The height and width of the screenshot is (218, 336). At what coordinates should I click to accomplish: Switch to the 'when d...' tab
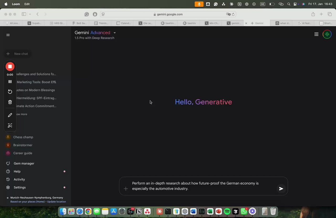click(282, 23)
